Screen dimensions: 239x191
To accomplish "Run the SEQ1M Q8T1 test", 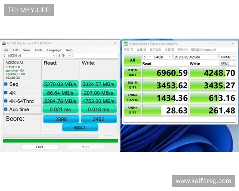I will pyautogui.click(x=132, y=73).
